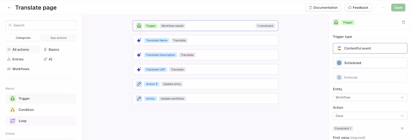Click the Loop icon in Basics list
Screen dimensions: 411x140
point(12,121)
